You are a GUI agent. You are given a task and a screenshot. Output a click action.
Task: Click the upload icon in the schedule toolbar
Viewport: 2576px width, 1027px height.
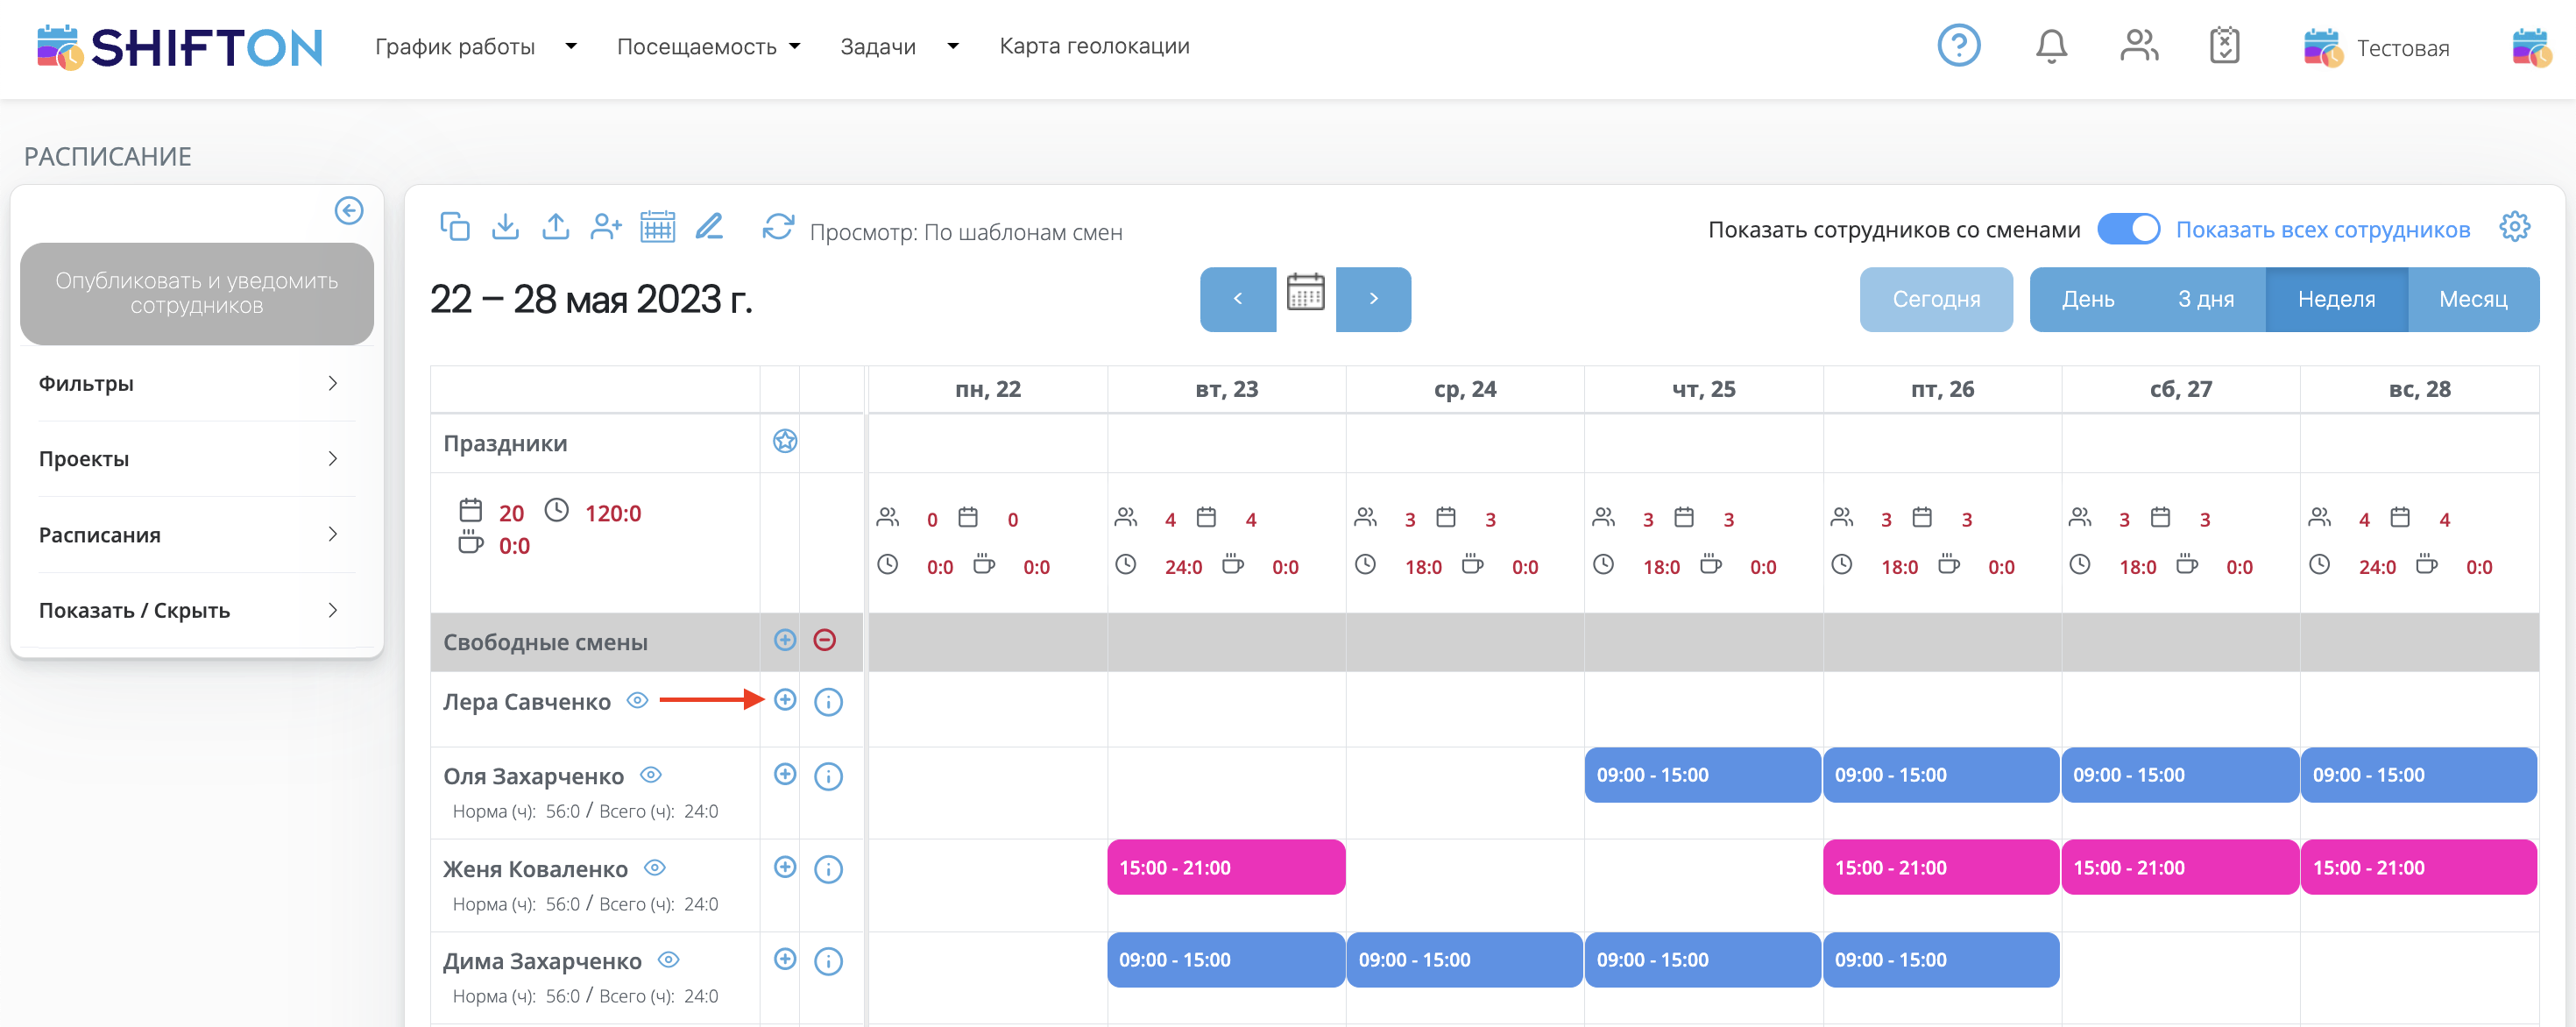pyautogui.click(x=556, y=227)
